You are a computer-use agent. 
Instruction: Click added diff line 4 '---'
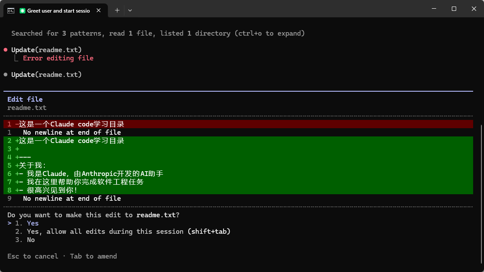point(238,157)
